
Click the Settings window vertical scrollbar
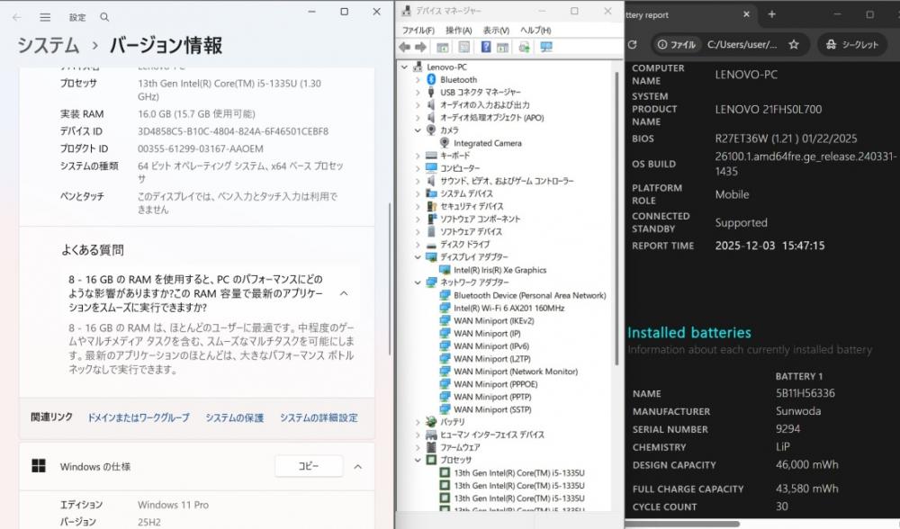coord(391,279)
